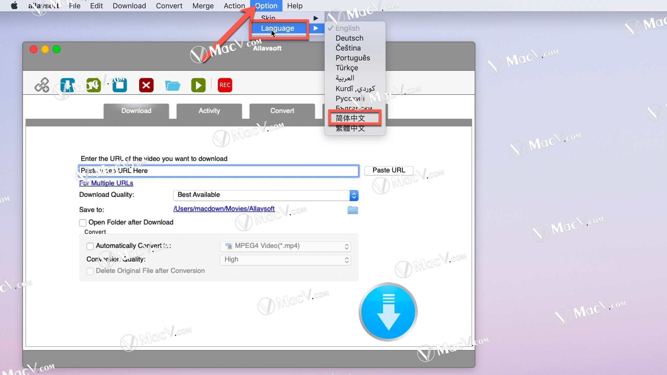The image size is (667, 375).
Task: Enable Open Folder after Download checkbox
Action: click(x=82, y=222)
